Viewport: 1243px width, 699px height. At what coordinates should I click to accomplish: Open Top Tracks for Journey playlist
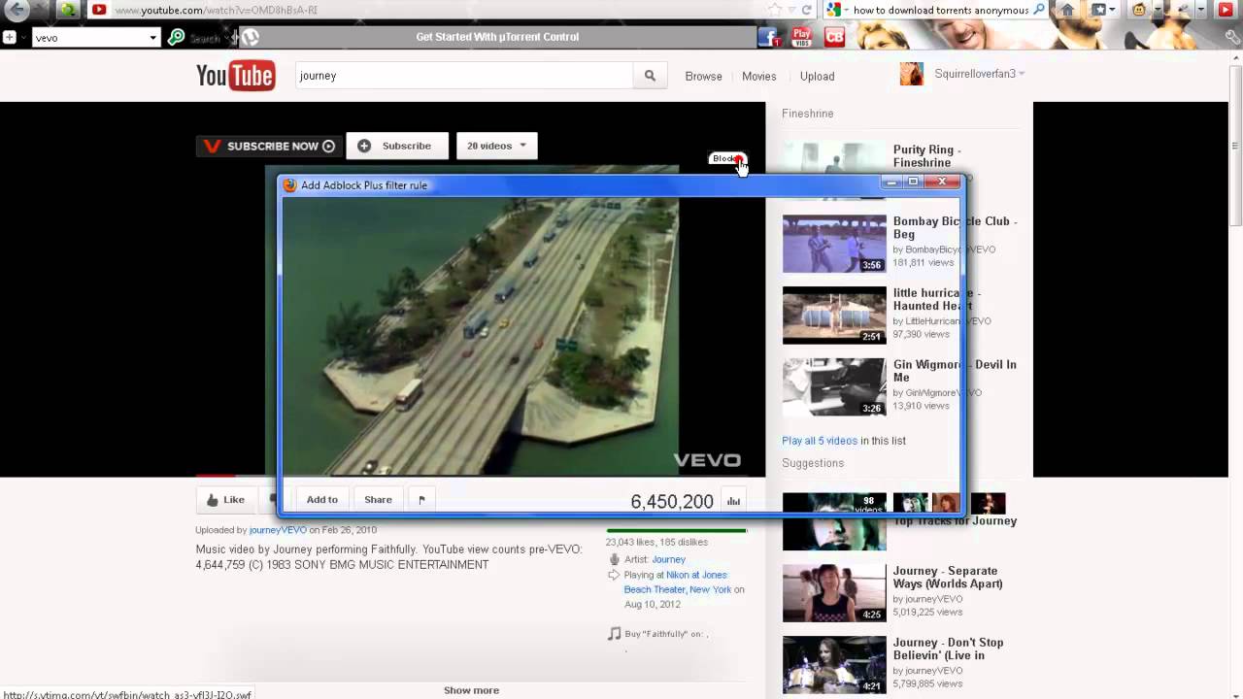956,521
